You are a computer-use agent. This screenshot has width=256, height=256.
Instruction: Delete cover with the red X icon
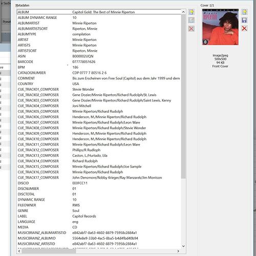click(244, 29)
